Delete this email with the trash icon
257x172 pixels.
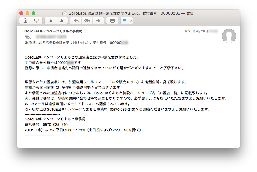(25, 21)
